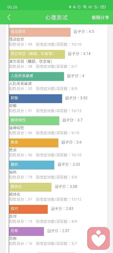Click the 截图分享 button
Image resolution: width=113 pixels, height=253 pixels.
pyautogui.click(x=100, y=17)
